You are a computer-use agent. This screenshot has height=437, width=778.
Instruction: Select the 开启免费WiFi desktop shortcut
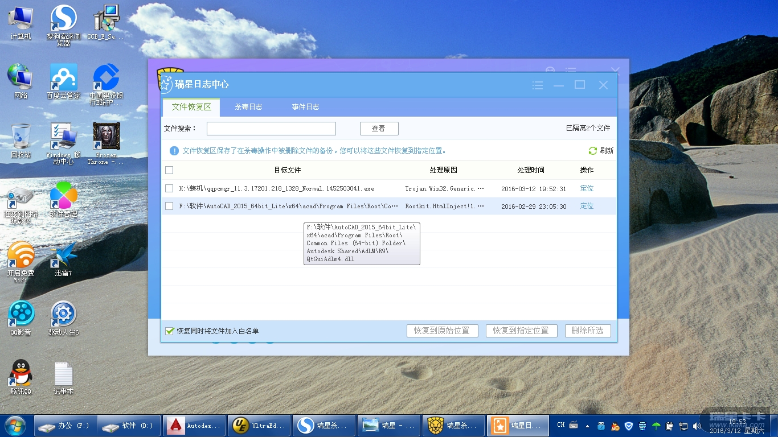tap(21, 262)
